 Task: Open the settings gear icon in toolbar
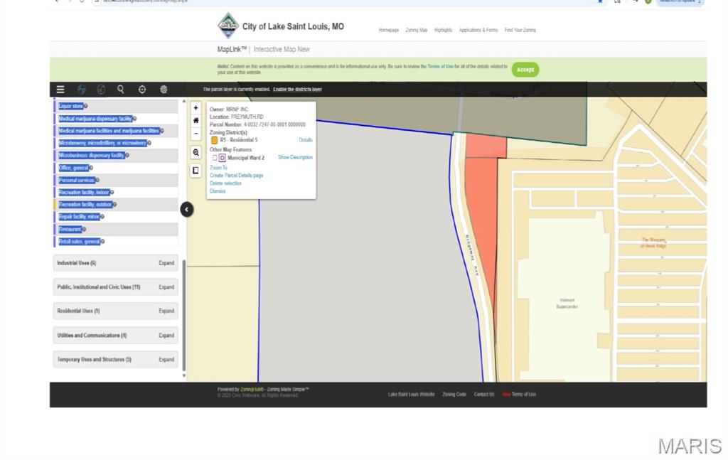click(164, 90)
